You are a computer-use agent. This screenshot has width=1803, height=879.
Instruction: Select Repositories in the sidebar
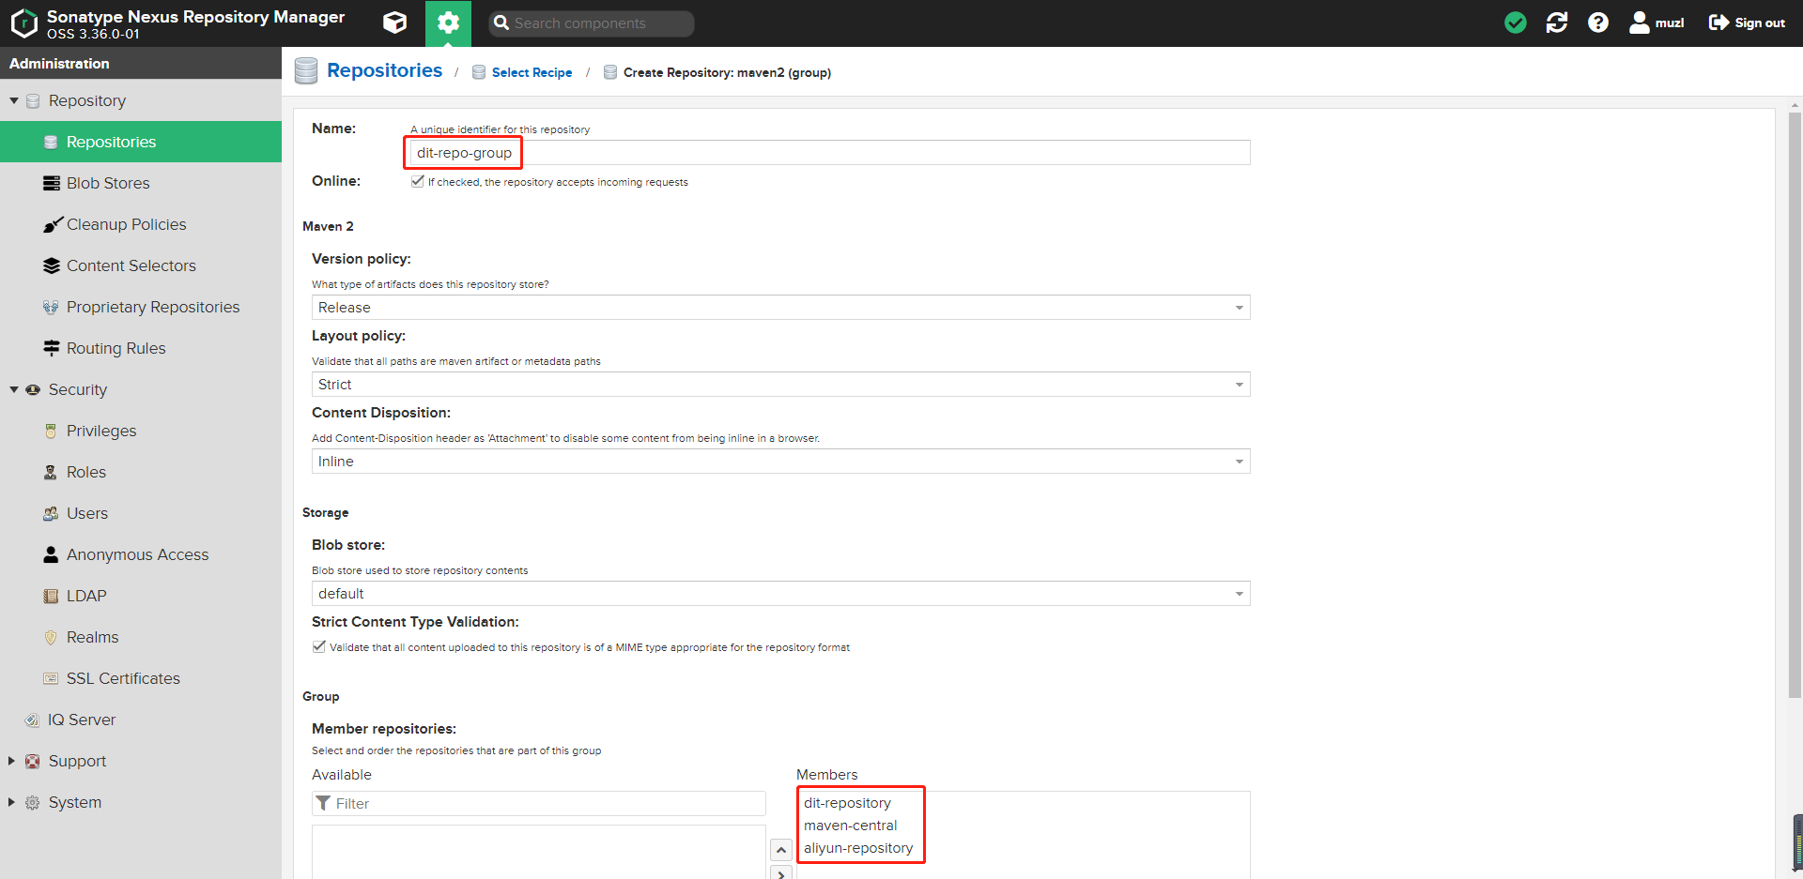(141, 142)
